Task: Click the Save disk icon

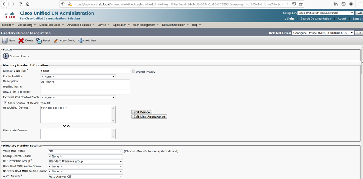Action: pos(5,41)
